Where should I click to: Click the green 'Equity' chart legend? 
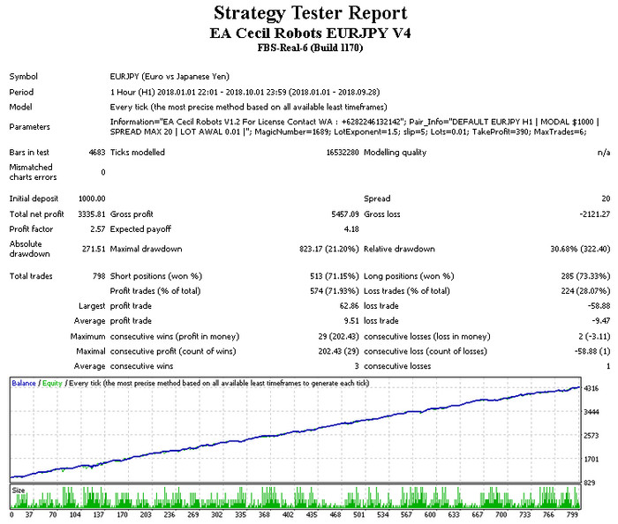(52, 383)
